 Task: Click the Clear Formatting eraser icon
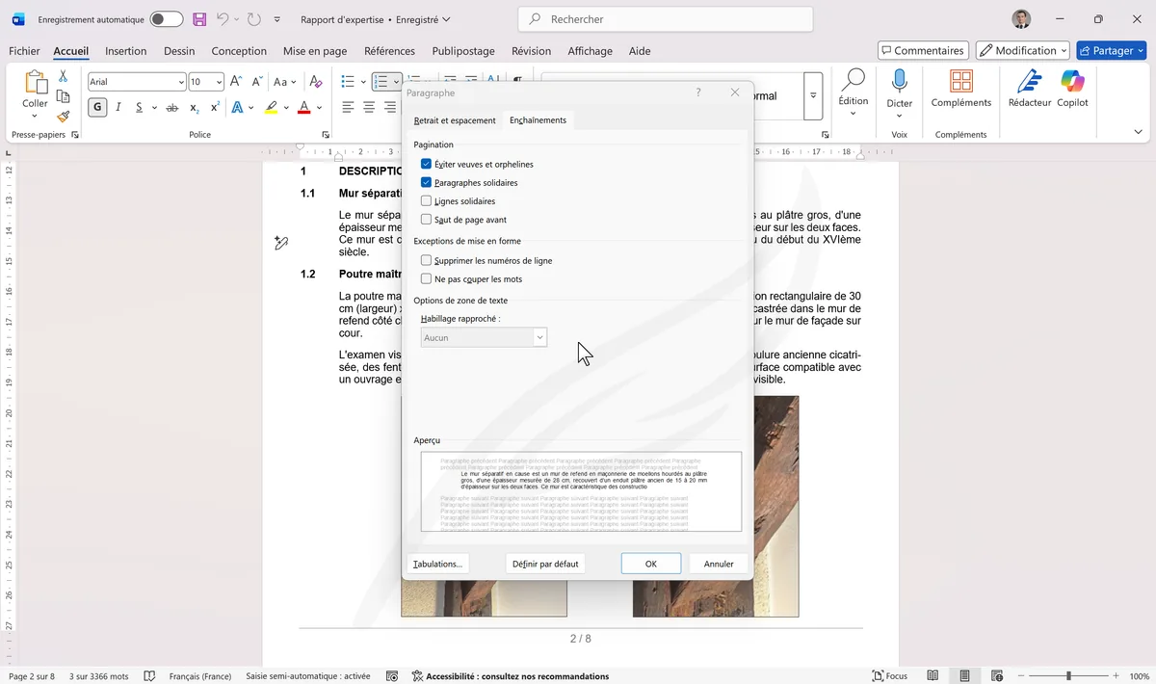tap(315, 82)
